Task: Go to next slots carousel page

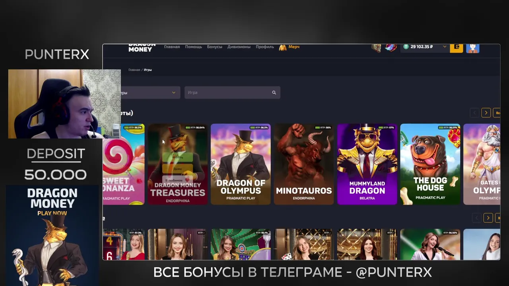Action: pyautogui.click(x=486, y=113)
